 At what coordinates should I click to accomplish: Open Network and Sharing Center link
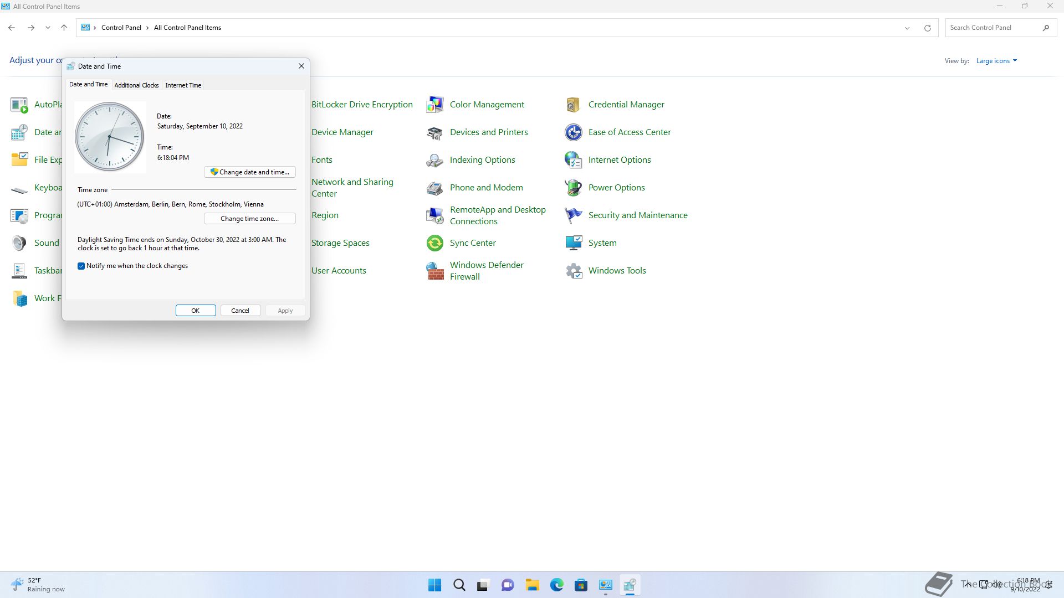(352, 188)
